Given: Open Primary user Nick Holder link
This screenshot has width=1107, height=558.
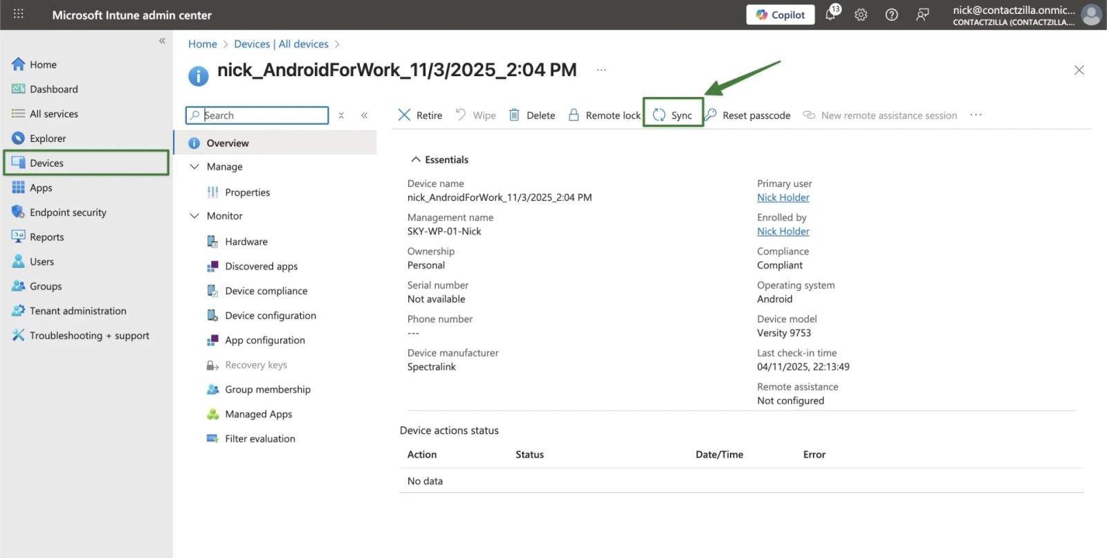Looking at the screenshot, I should [783, 197].
